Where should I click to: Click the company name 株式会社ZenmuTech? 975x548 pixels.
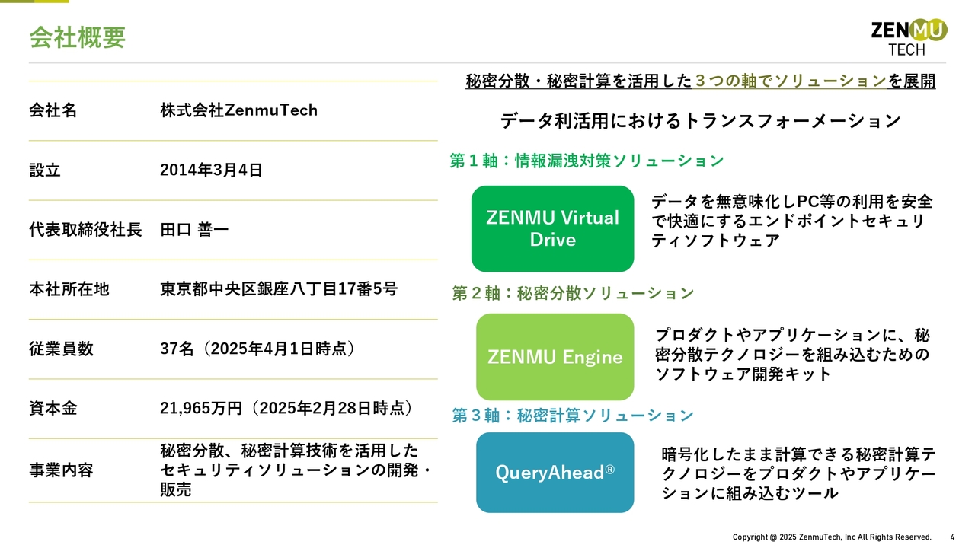pos(238,110)
